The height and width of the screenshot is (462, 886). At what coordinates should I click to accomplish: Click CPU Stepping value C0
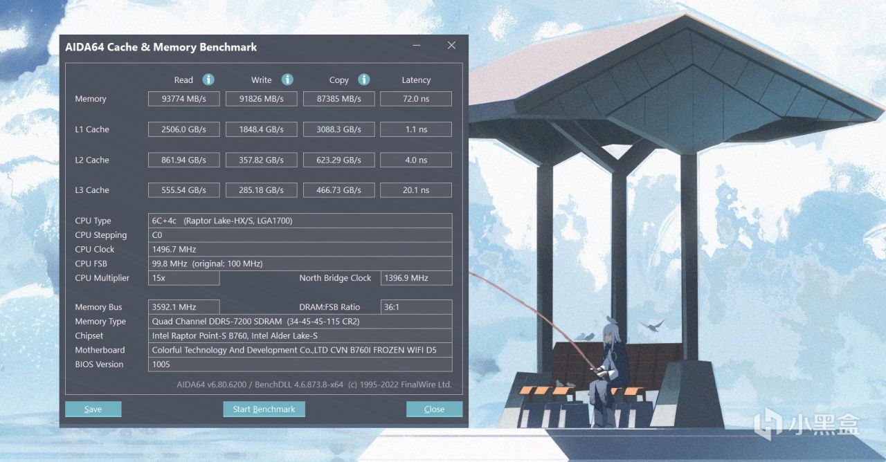tap(300, 235)
